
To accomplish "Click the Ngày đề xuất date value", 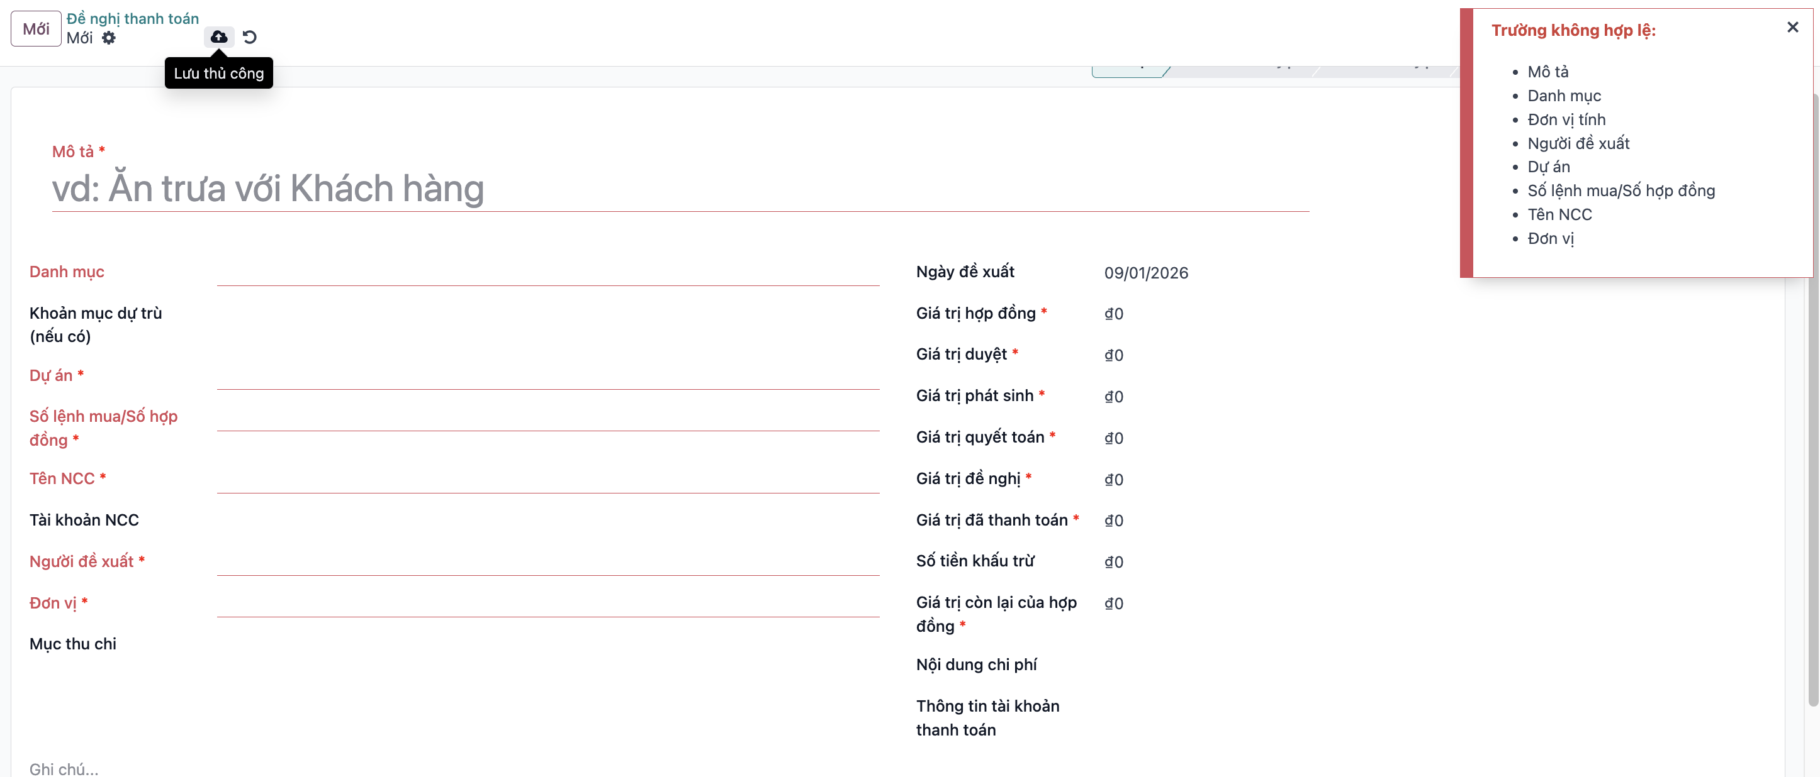I will [x=1146, y=273].
